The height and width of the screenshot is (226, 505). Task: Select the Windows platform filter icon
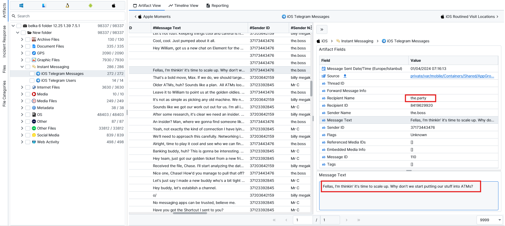[x=21, y=6]
